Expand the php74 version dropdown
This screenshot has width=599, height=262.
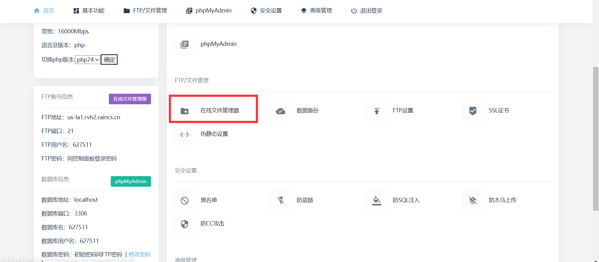88,60
